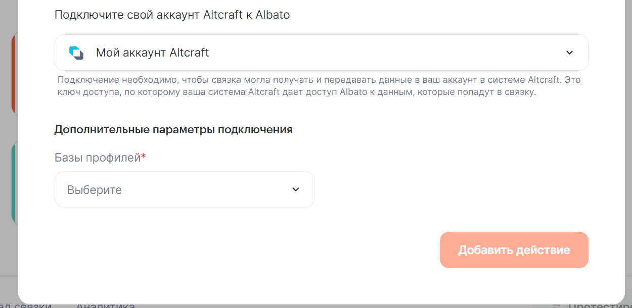Click the chevron in Выберите field
632x308 pixels.
click(x=296, y=190)
